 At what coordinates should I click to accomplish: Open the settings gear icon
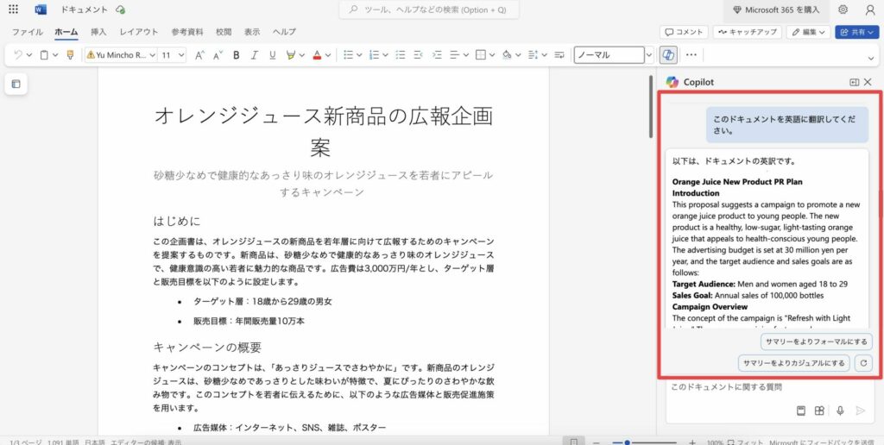coord(843,9)
